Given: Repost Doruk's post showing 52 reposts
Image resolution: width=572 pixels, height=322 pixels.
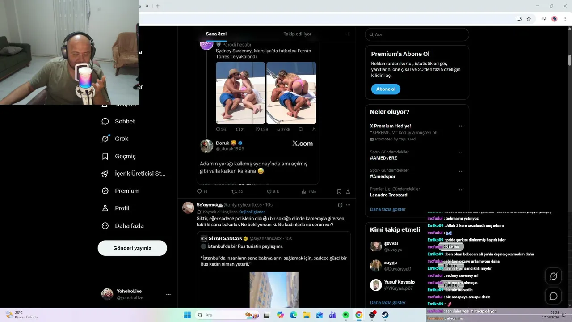Looking at the screenshot, I should [x=237, y=191].
